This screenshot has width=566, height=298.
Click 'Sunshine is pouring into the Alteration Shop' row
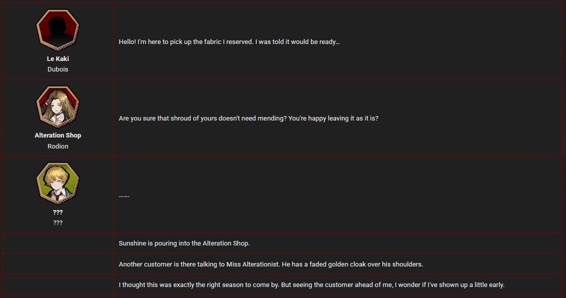(x=337, y=243)
